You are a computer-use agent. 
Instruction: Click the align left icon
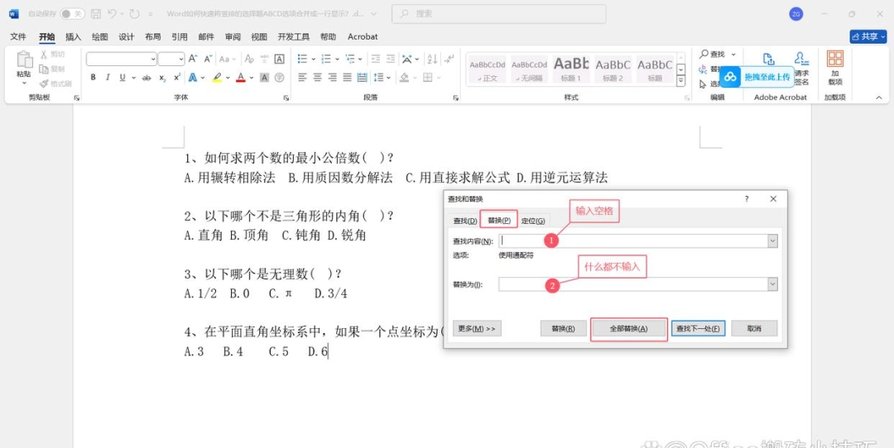click(302, 78)
